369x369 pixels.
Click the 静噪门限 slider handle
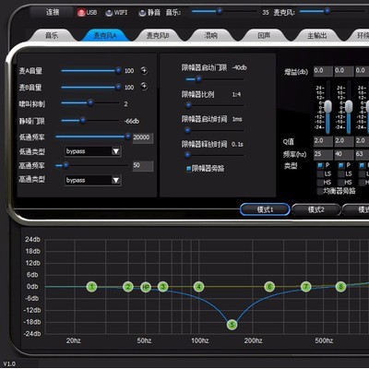(x=83, y=121)
